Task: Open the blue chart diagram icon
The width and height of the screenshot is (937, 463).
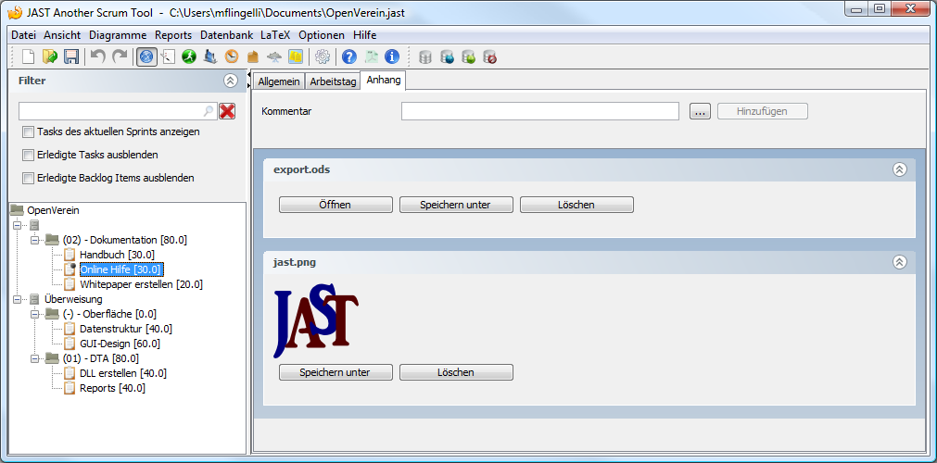Action: point(210,56)
